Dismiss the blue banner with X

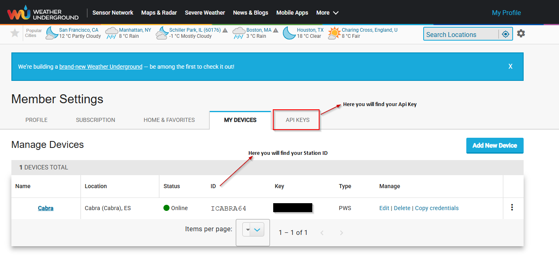[510, 66]
